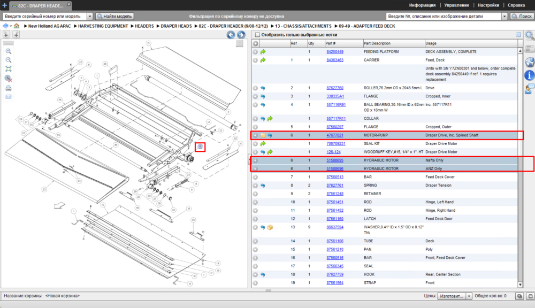Fit the diagram to the window
The height and width of the screenshot is (308, 535).
(9, 69)
